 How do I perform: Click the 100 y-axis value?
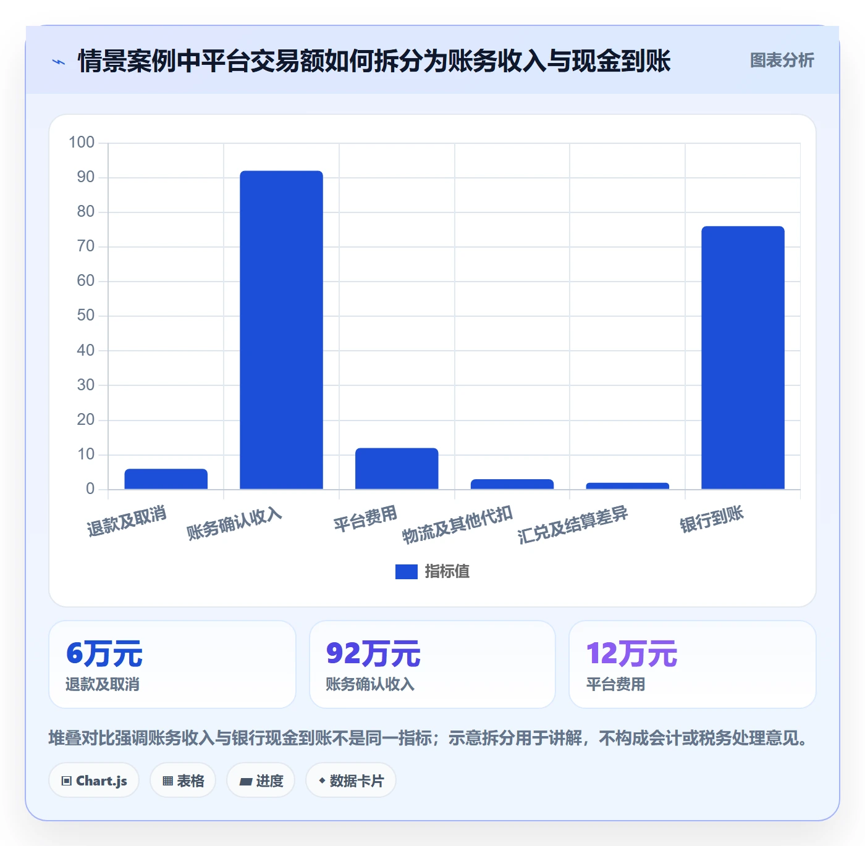tap(82, 143)
